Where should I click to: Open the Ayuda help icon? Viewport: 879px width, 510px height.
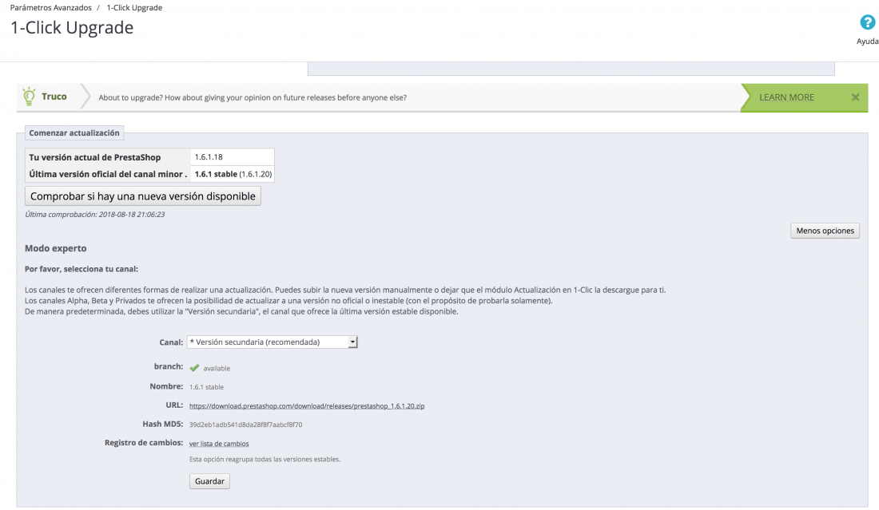click(867, 23)
